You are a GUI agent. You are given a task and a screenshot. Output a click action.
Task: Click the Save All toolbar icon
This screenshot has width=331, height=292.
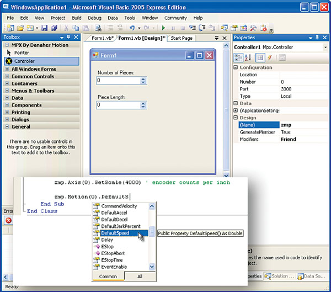coord(54,28)
